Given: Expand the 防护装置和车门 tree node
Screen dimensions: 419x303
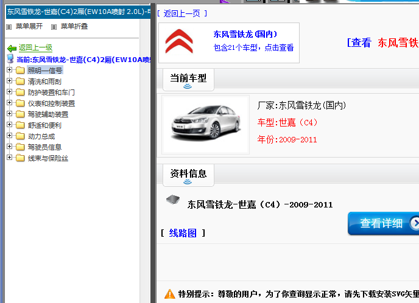Looking at the screenshot, I should click(x=9, y=92).
